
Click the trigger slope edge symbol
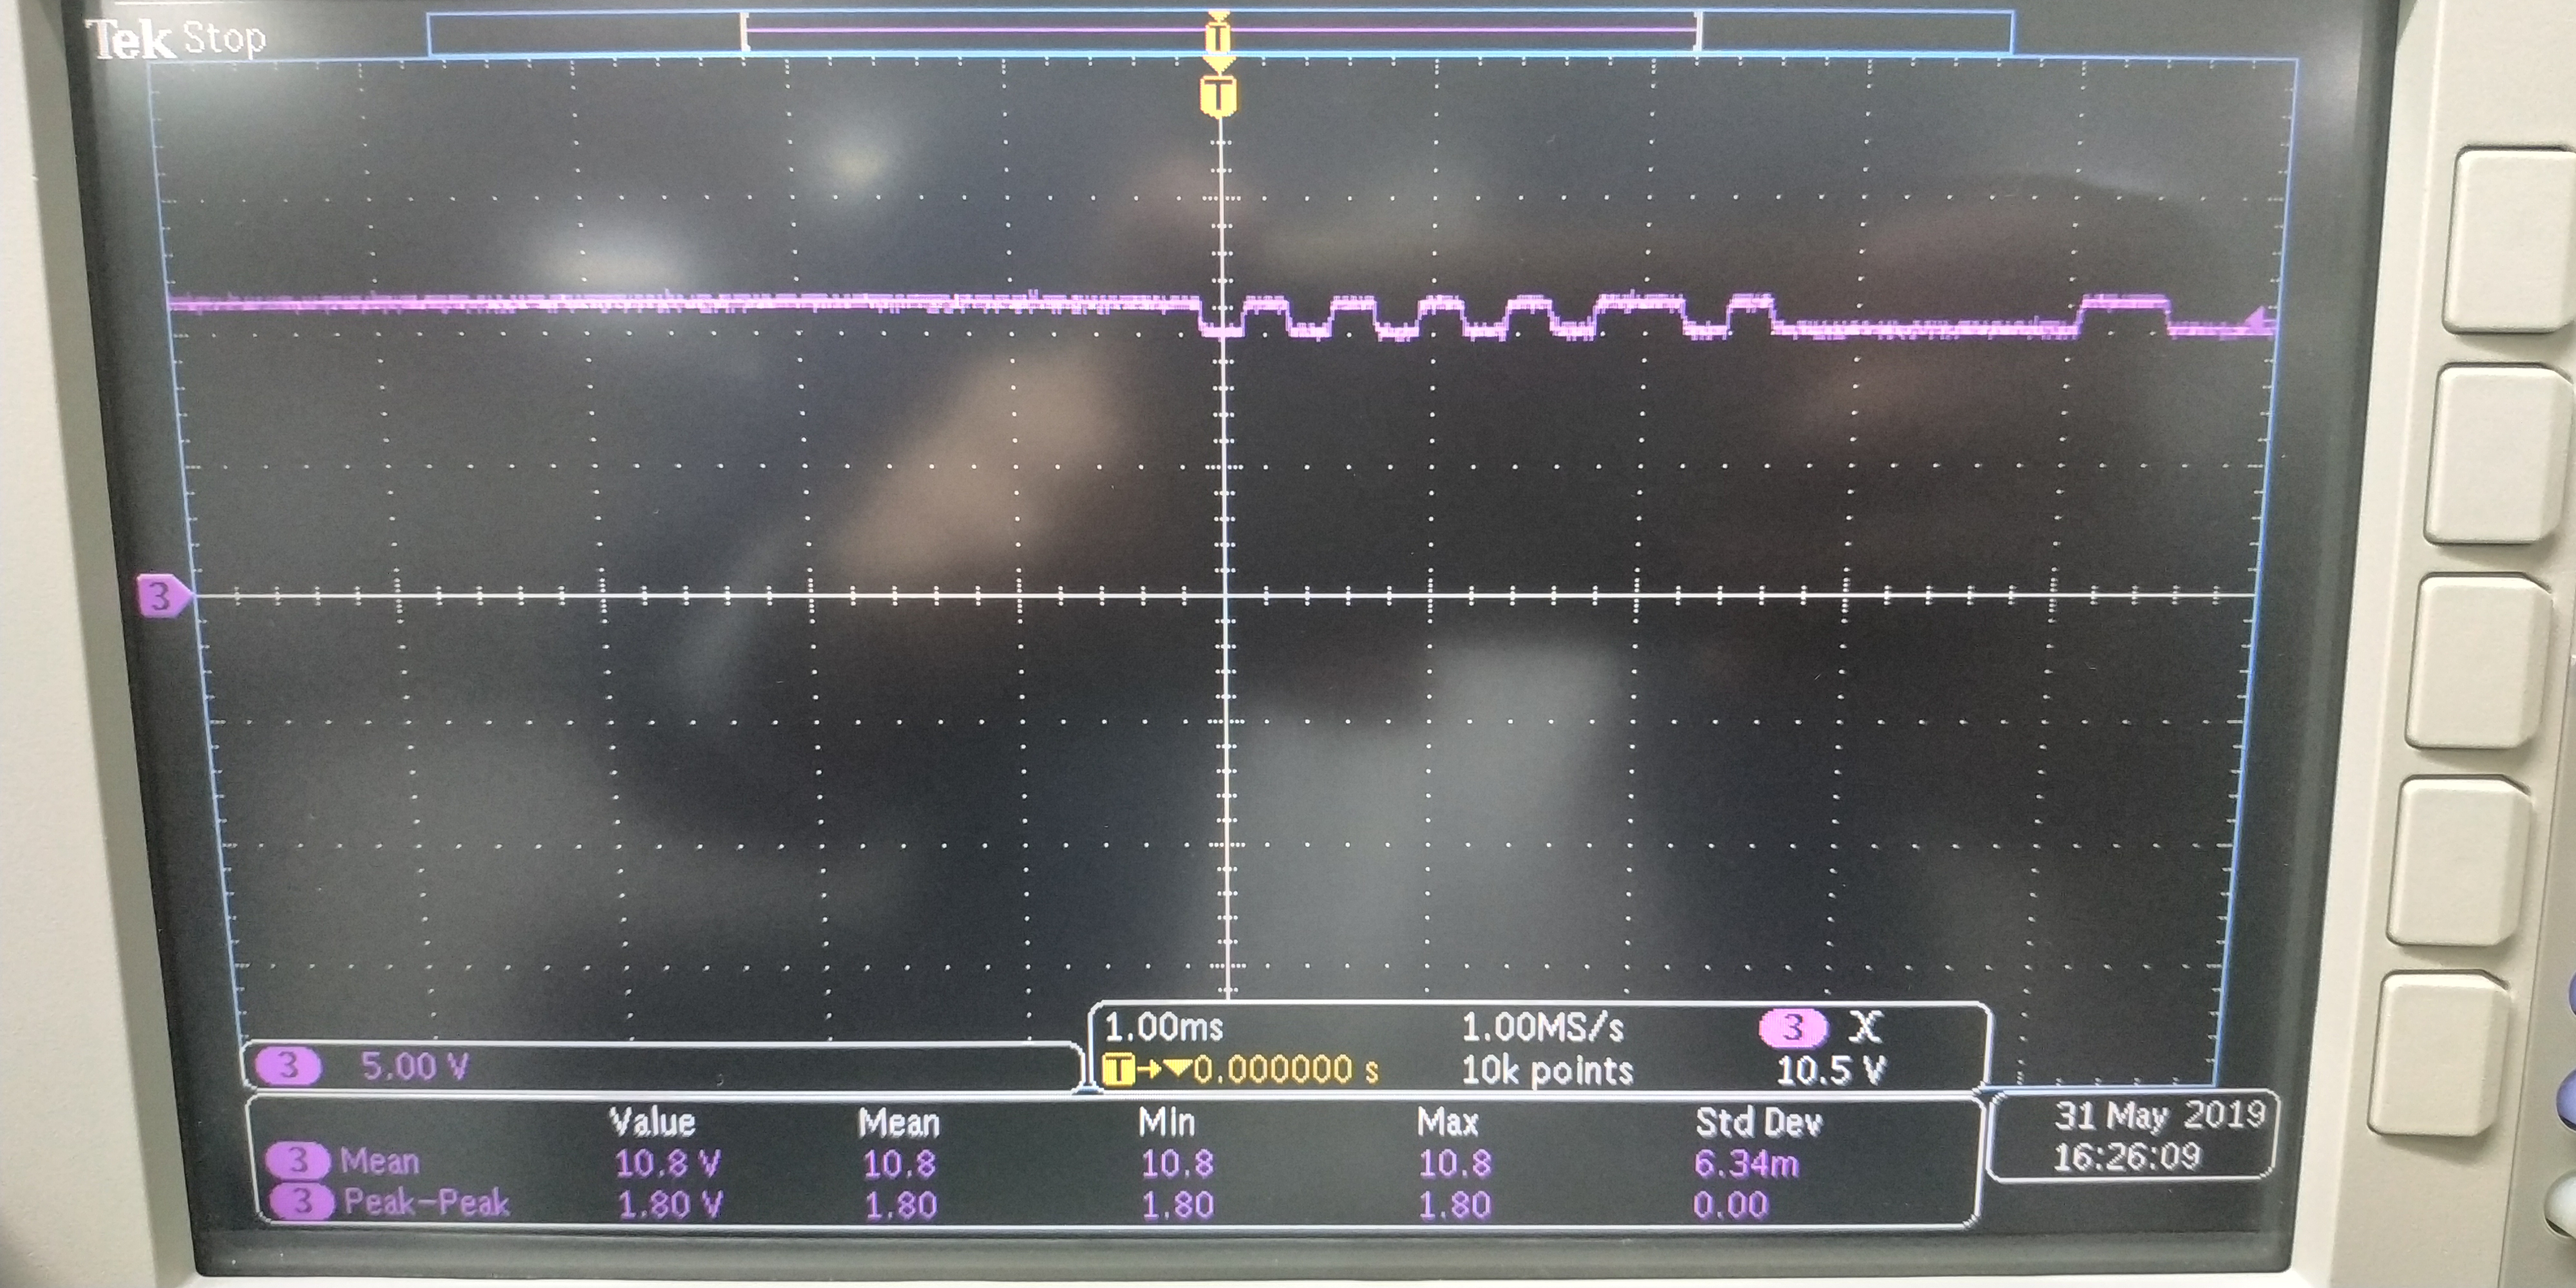click(1864, 1027)
